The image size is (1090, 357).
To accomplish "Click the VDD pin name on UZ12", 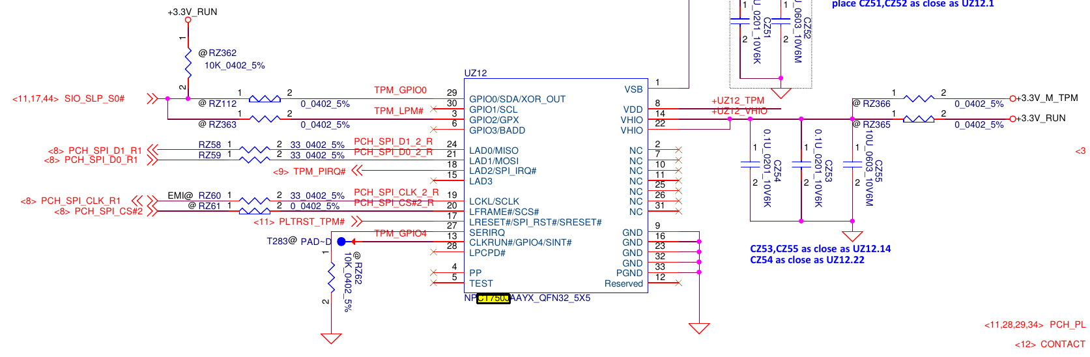I will pyautogui.click(x=633, y=109).
